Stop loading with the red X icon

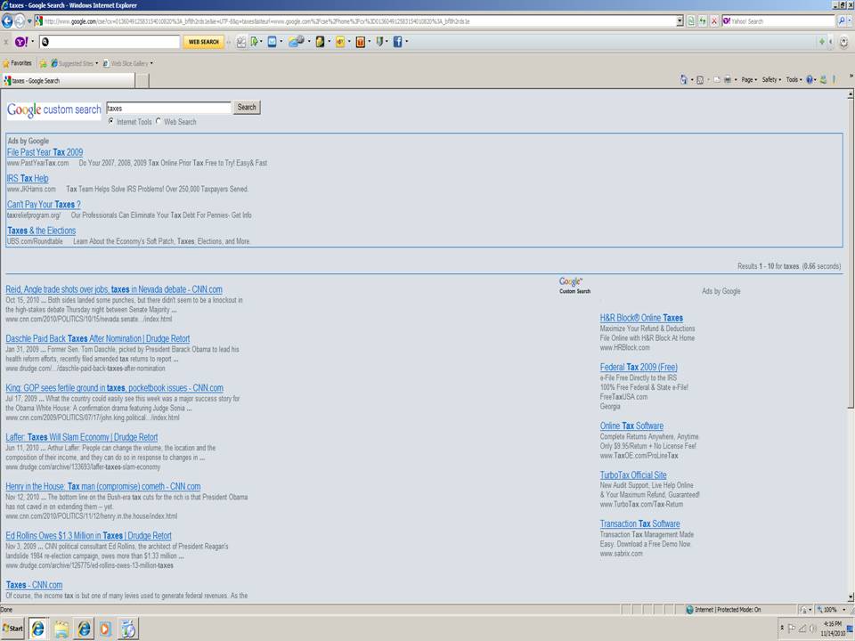click(x=713, y=21)
